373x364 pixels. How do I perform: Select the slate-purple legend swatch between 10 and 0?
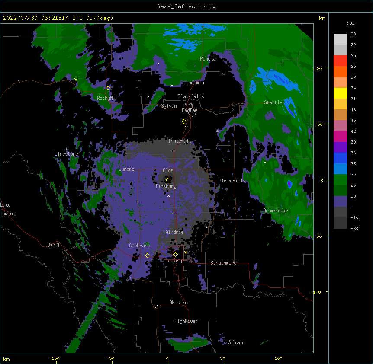pyautogui.click(x=340, y=201)
